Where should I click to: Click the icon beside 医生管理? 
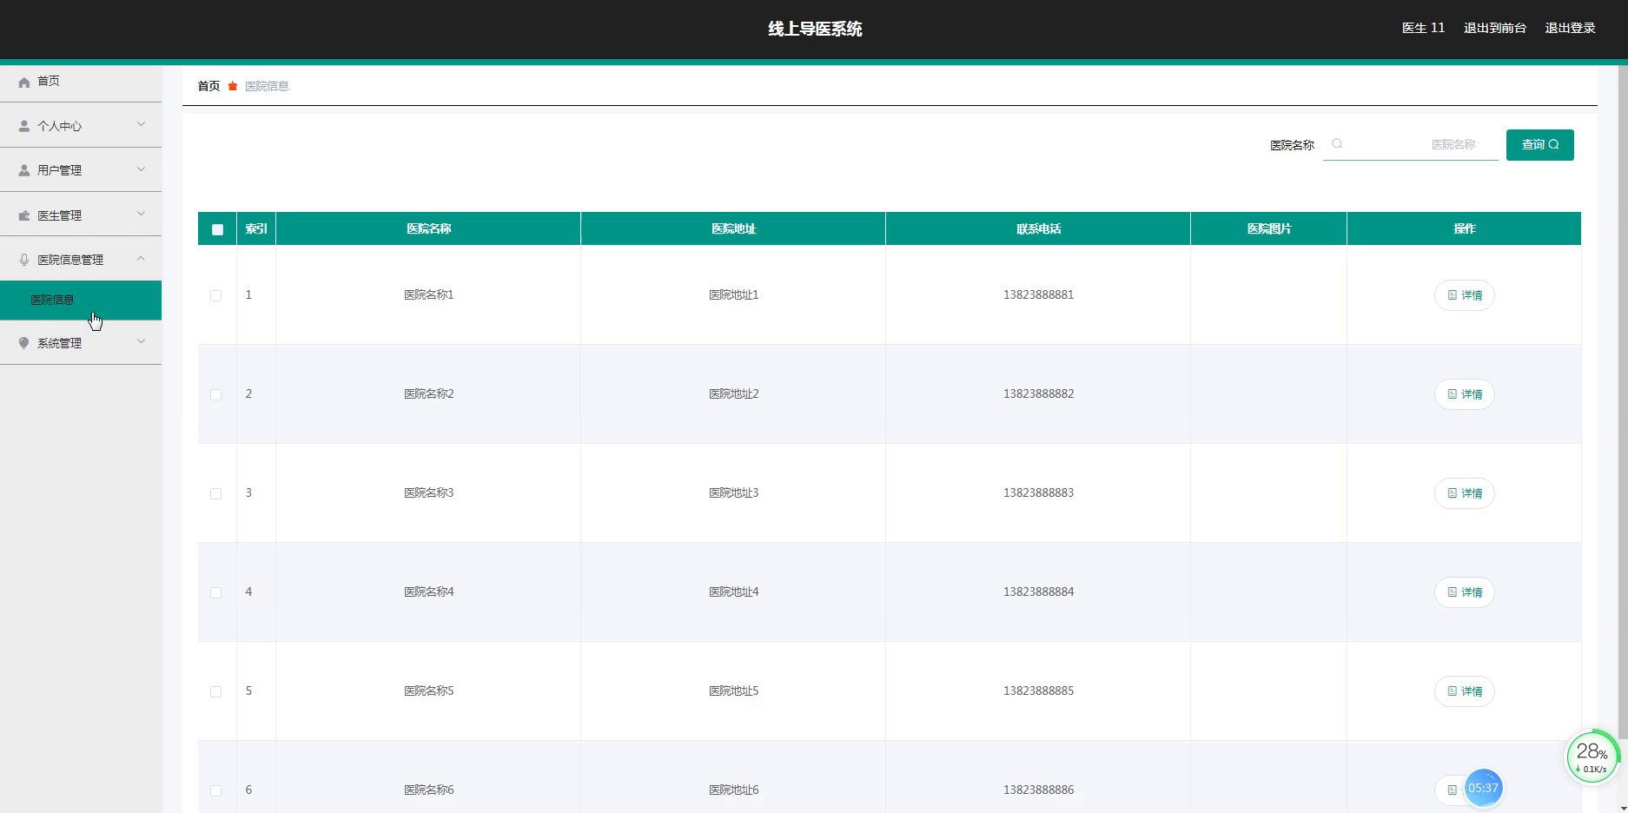tap(24, 215)
